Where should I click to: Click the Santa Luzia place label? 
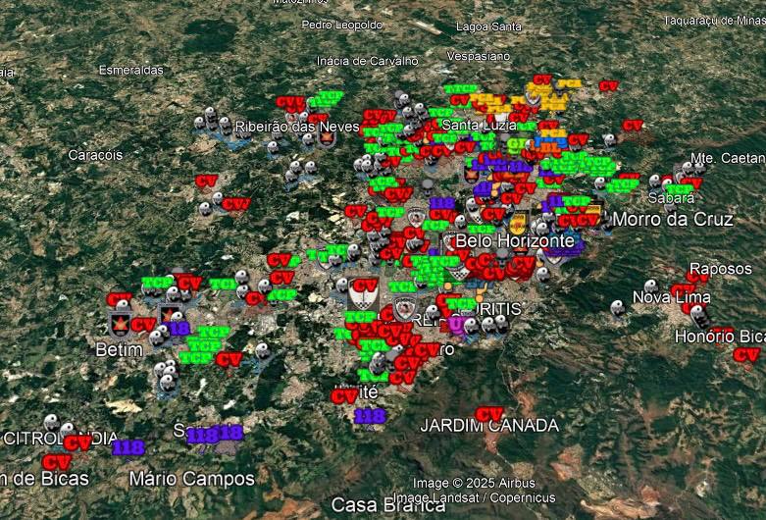[x=479, y=126]
